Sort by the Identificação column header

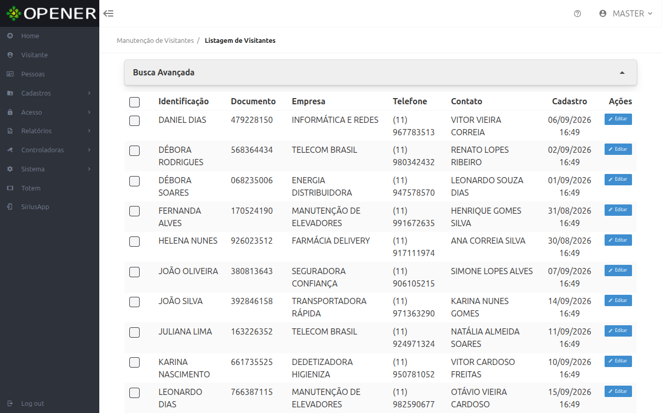tap(184, 102)
